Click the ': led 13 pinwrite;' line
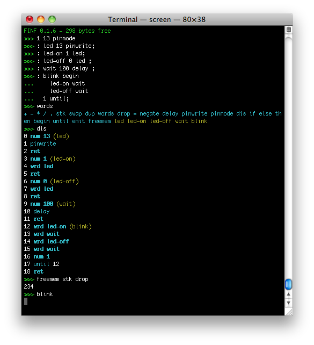314x345 pixels. [59, 46]
